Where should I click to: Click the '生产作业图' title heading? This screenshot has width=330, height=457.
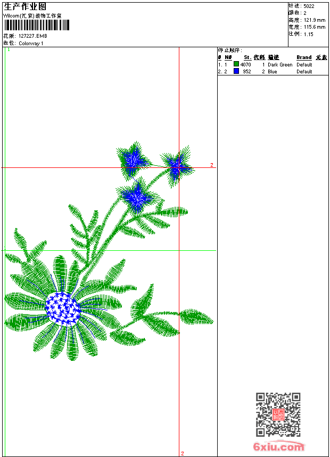tap(25, 7)
